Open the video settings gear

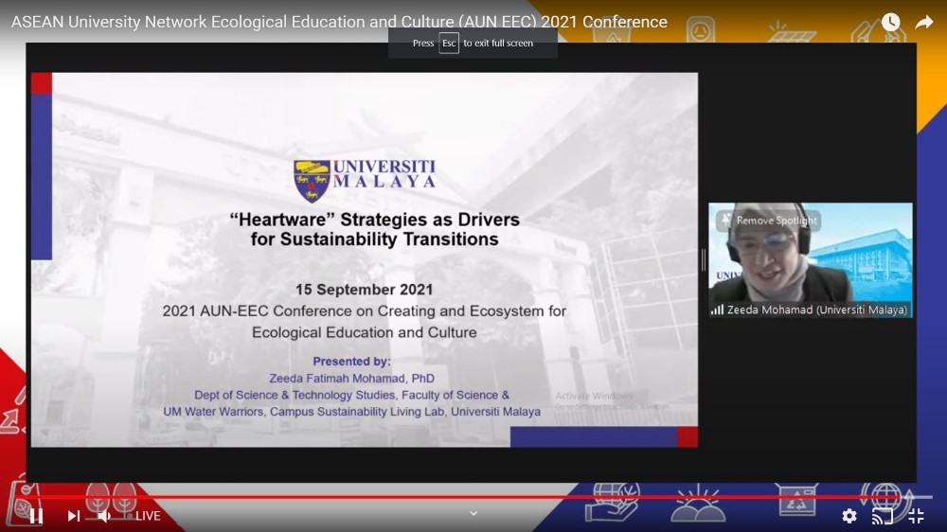(849, 516)
